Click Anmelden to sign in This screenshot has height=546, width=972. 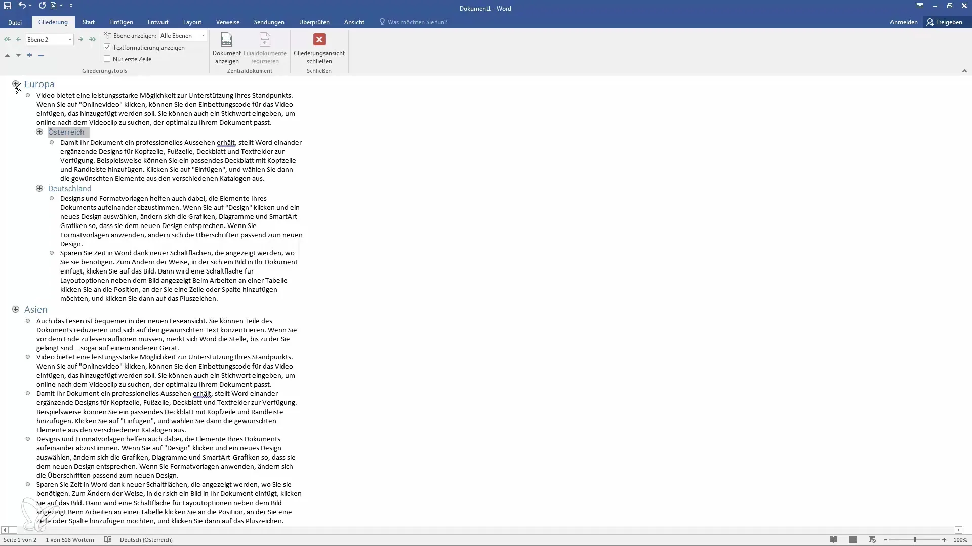point(903,22)
